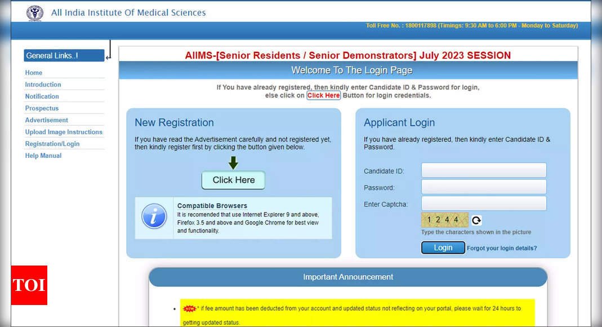602x327 pixels.
Task: Click the Password label
Action: pyautogui.click(x=380, y=188)
